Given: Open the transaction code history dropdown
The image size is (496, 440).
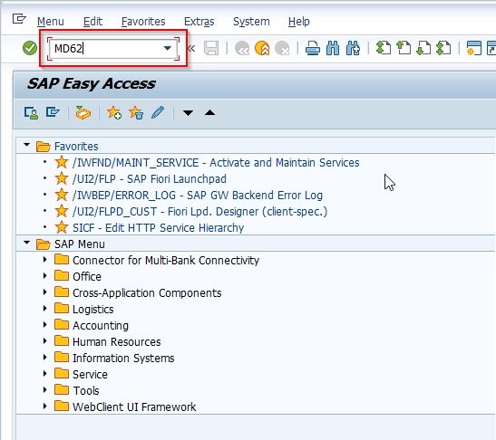Looking at the screenshot, I should pos(168,48).
